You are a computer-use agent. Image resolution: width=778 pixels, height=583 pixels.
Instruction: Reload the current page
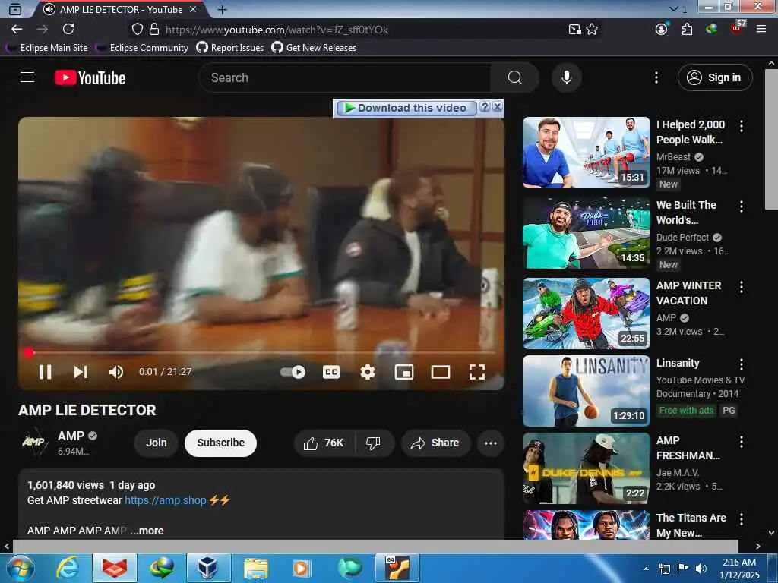coord(68,30)
